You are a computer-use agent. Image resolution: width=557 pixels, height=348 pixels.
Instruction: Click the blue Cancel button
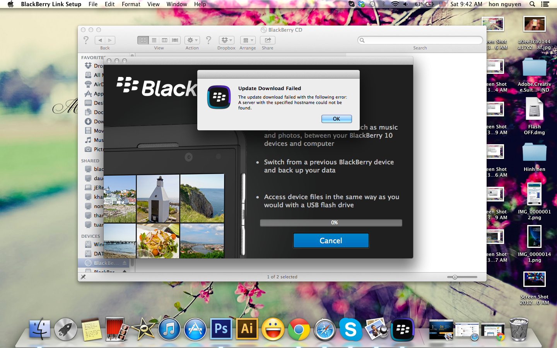click(x=331, y=241)
